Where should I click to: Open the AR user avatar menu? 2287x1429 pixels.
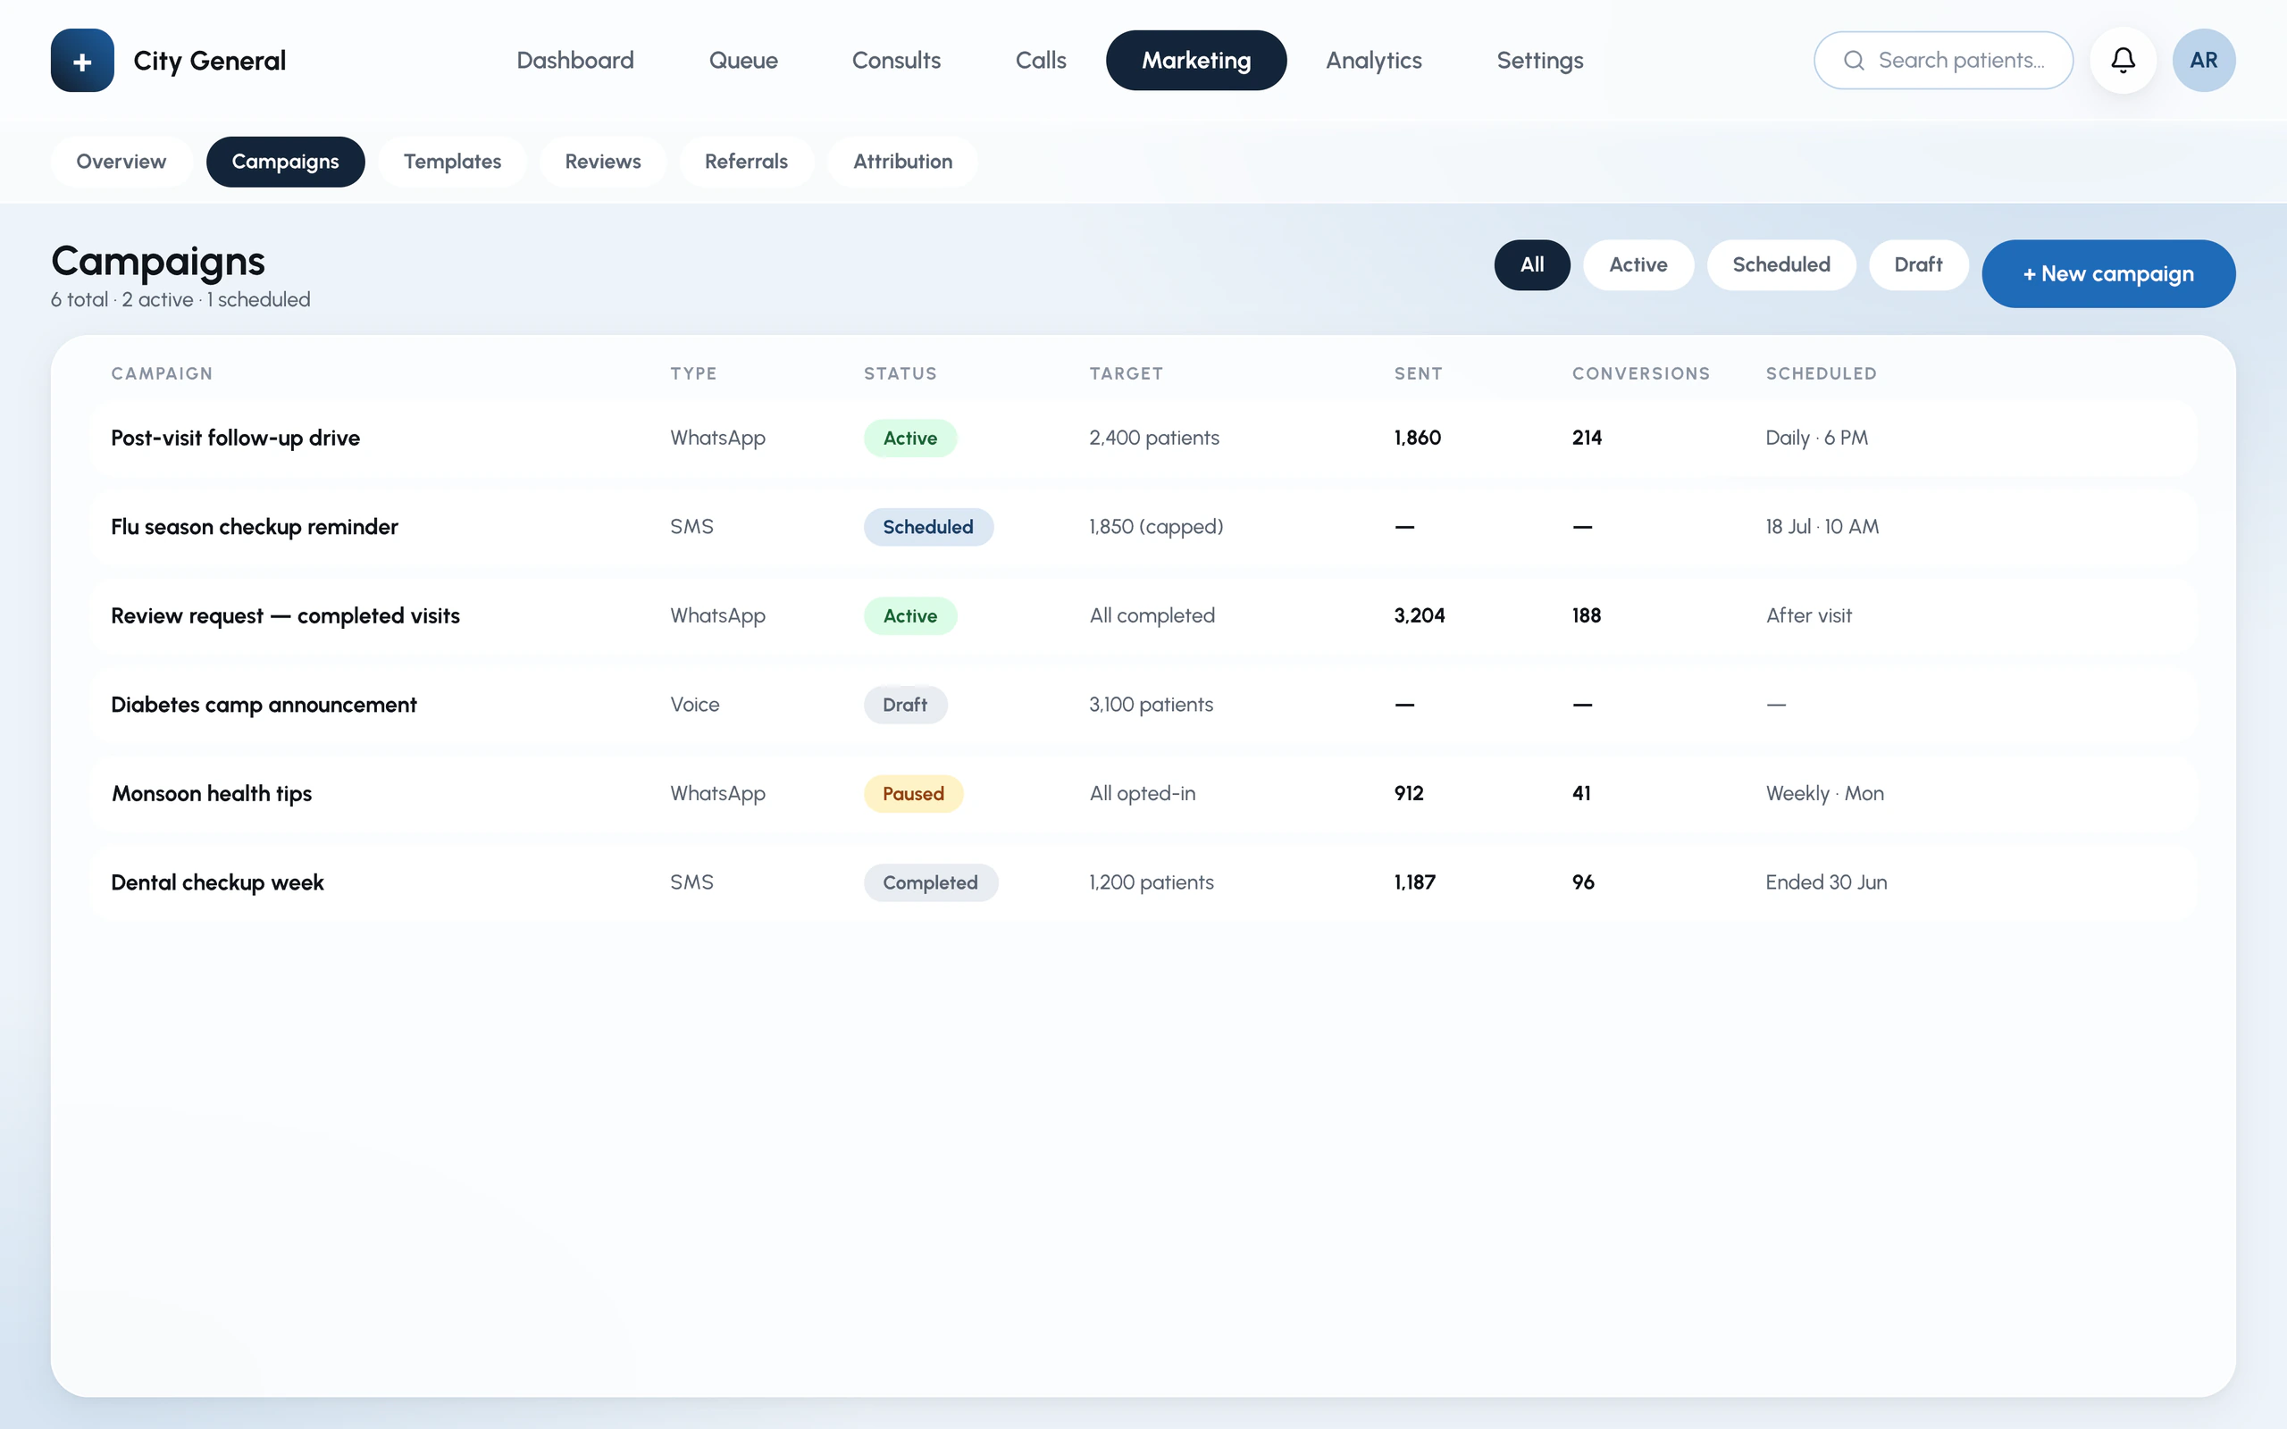(x=2203, y=61)
